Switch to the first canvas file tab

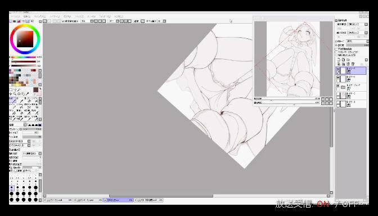pos(58,200)
